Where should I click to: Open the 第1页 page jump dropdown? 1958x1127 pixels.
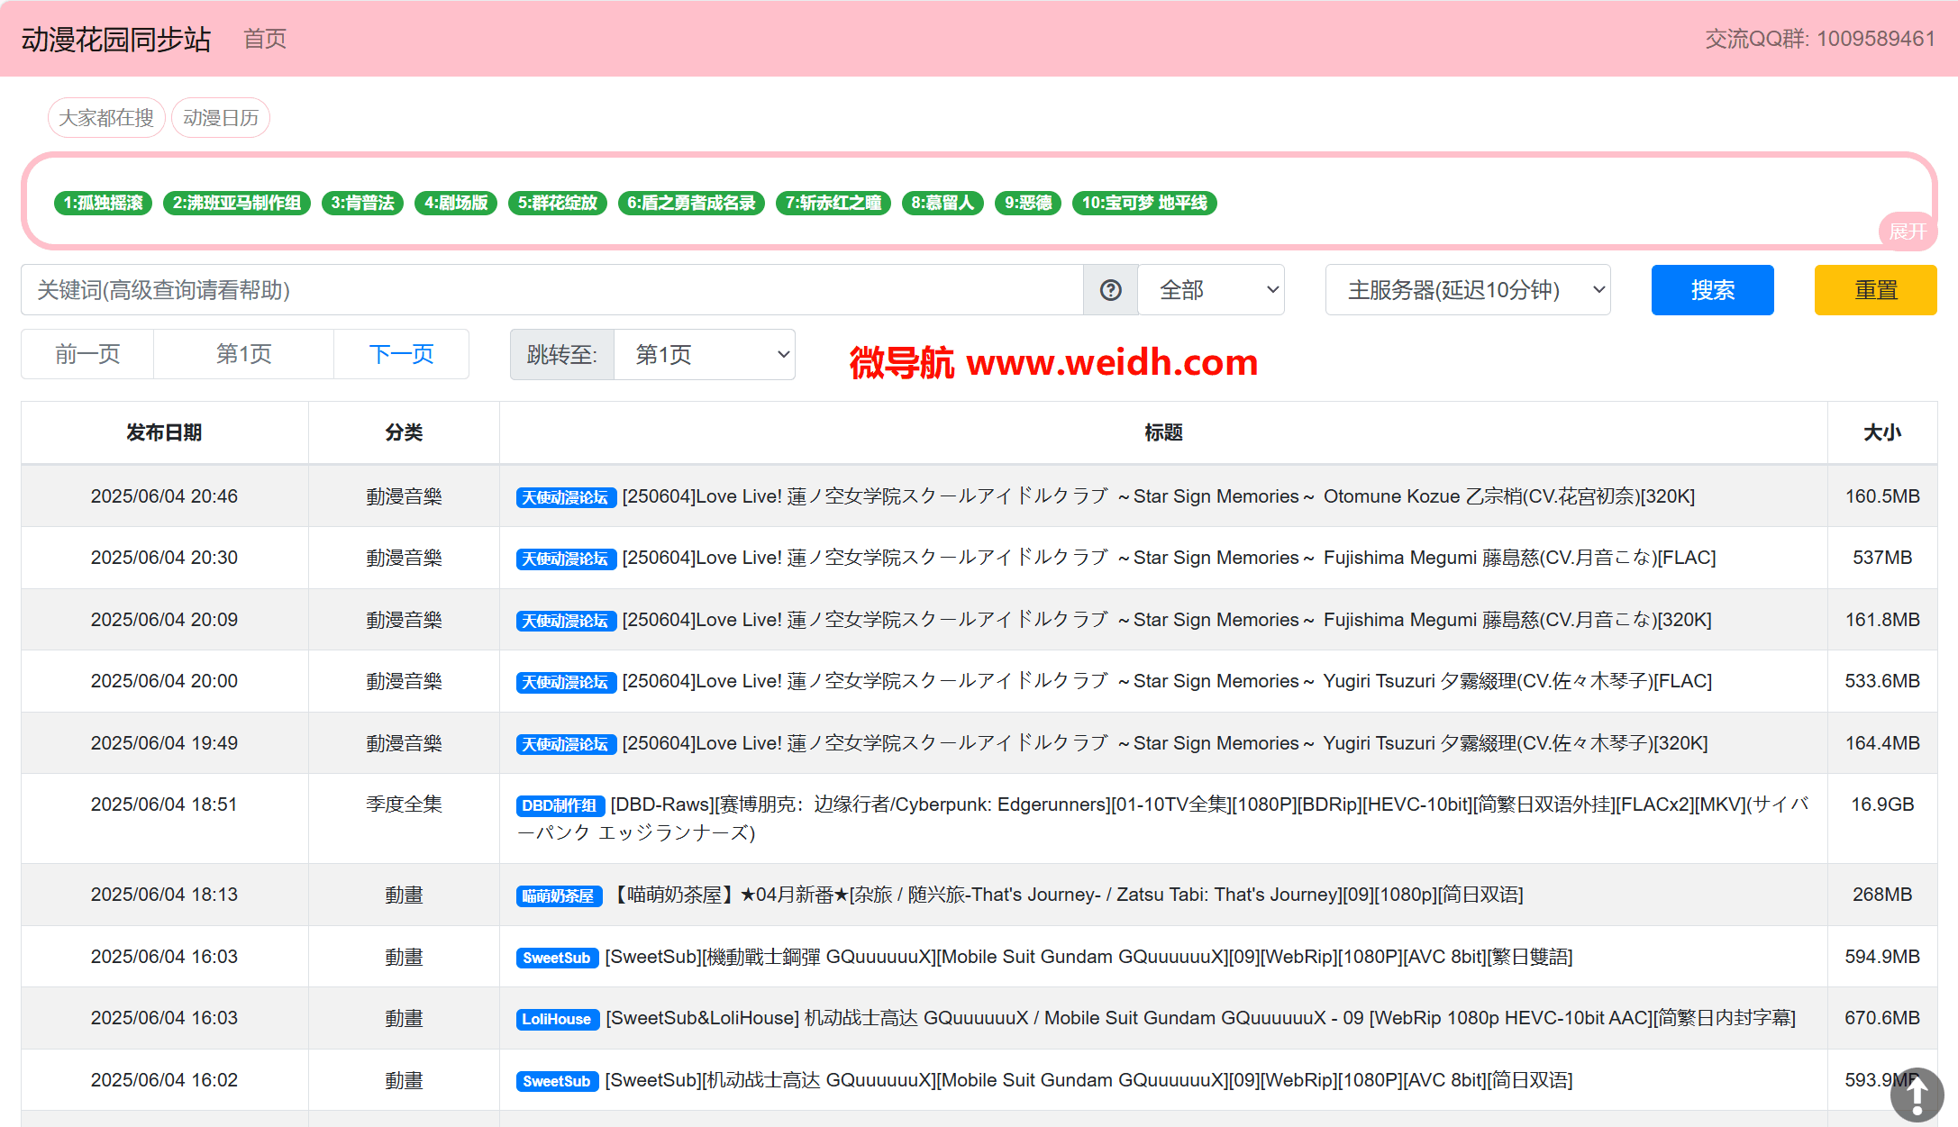point(704,355)
